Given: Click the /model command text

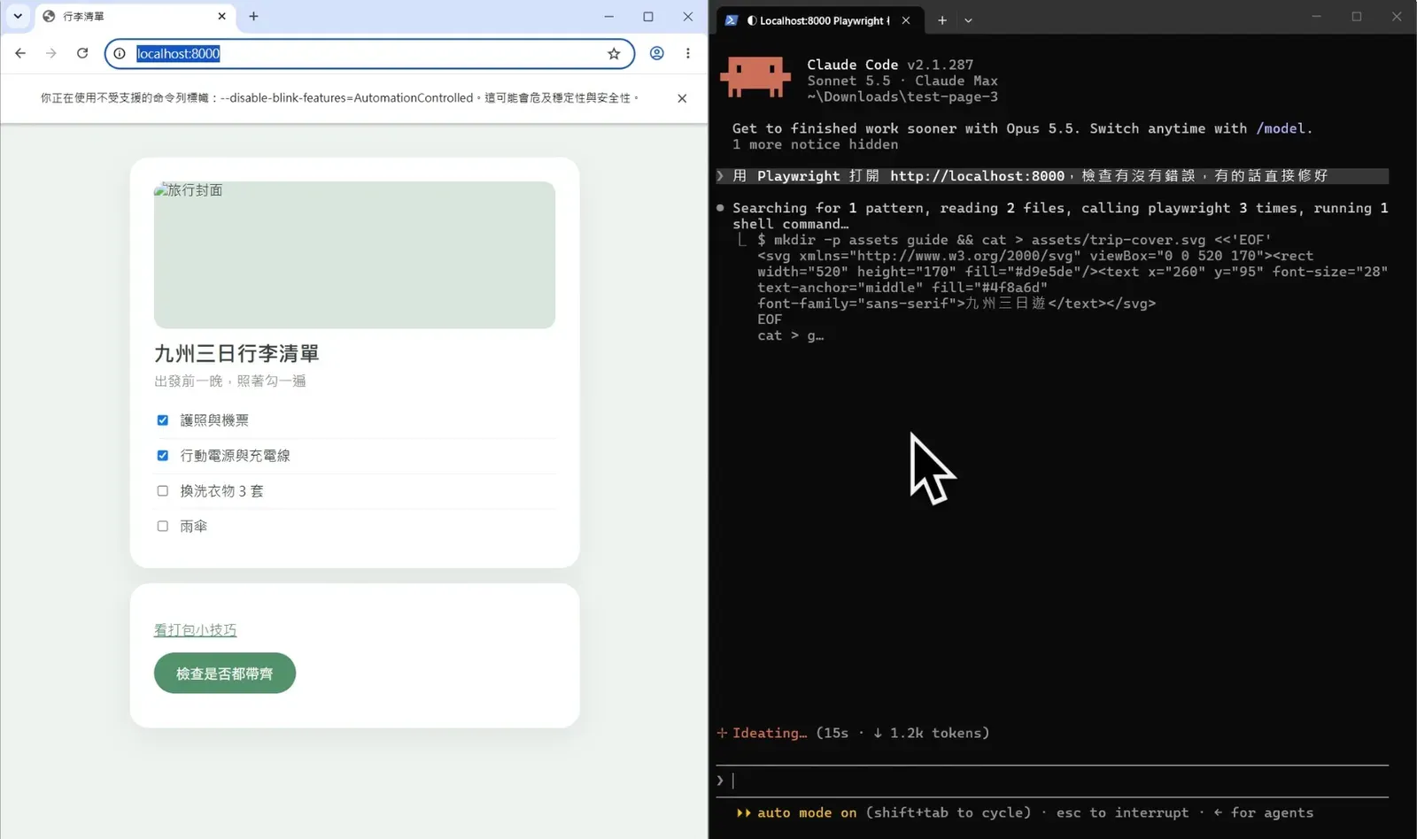Looking at the screenshot, I should click(x=1280, y=128).
